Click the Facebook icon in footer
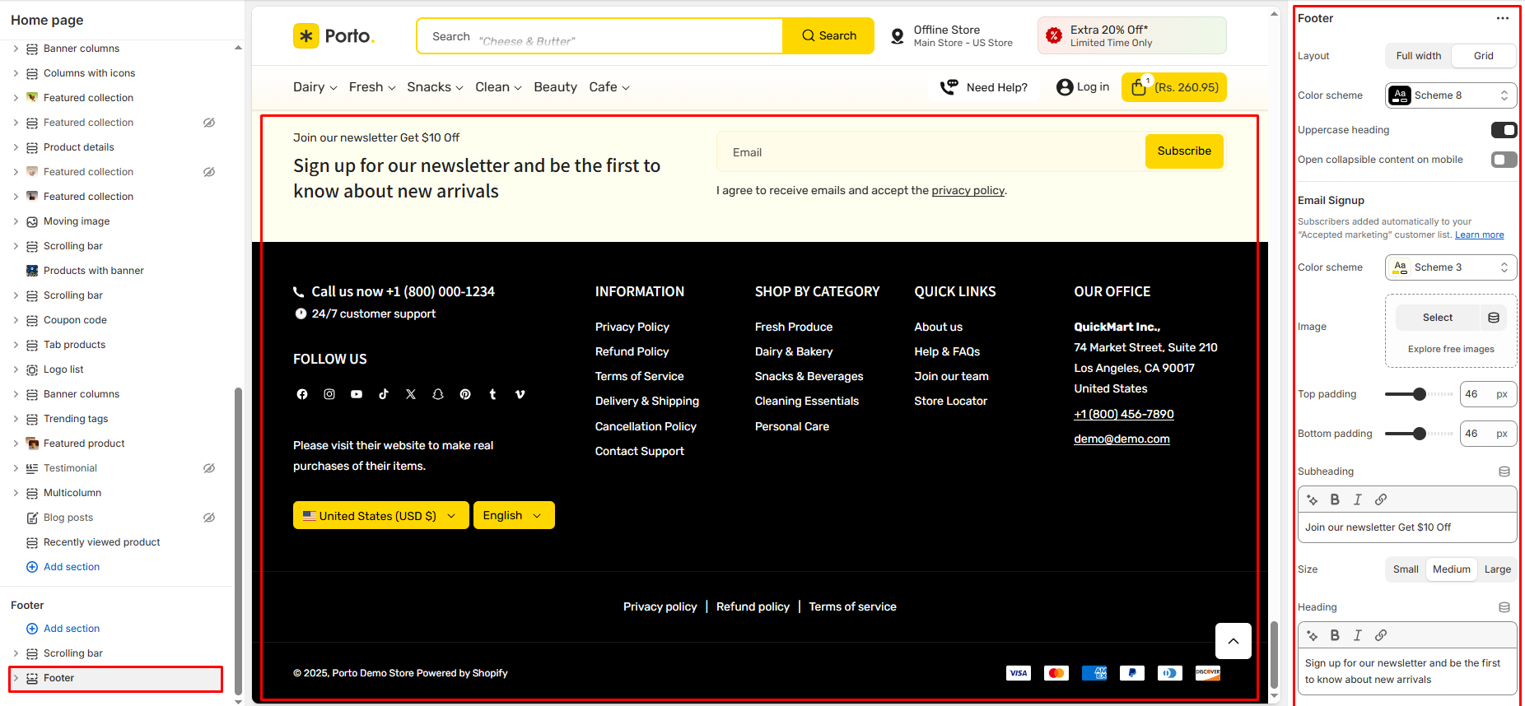 coord(302,394)
